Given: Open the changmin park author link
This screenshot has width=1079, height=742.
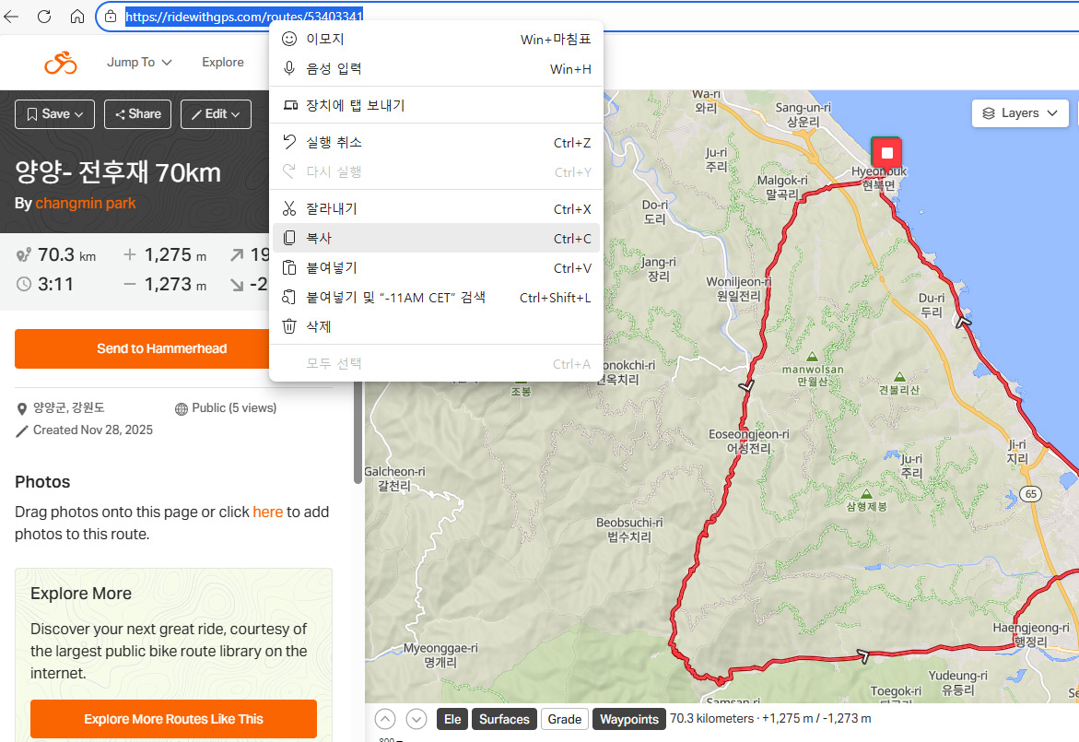Looking at the screenshot, I should pos(86,203).
